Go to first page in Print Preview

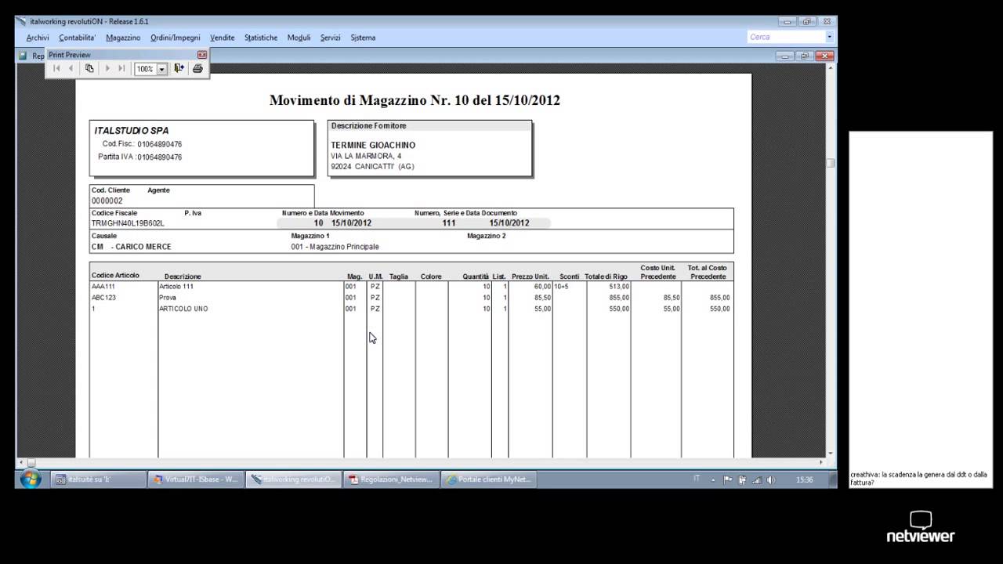[x=56, y=69]
